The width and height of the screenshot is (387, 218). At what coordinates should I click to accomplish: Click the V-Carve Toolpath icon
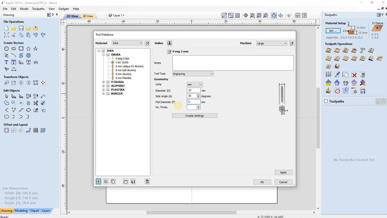328,58
